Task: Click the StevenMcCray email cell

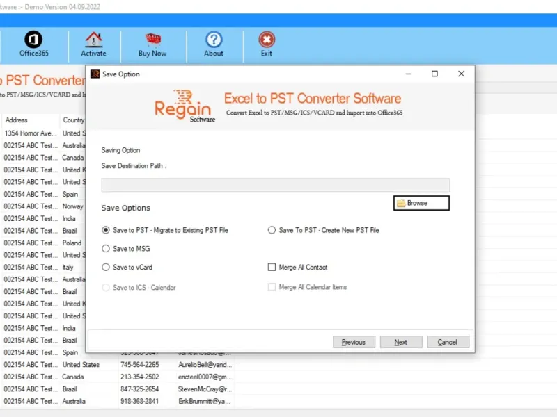Action: pos(205,389)
